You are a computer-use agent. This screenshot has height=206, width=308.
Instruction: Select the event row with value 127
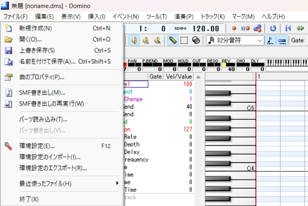(159, 129)
